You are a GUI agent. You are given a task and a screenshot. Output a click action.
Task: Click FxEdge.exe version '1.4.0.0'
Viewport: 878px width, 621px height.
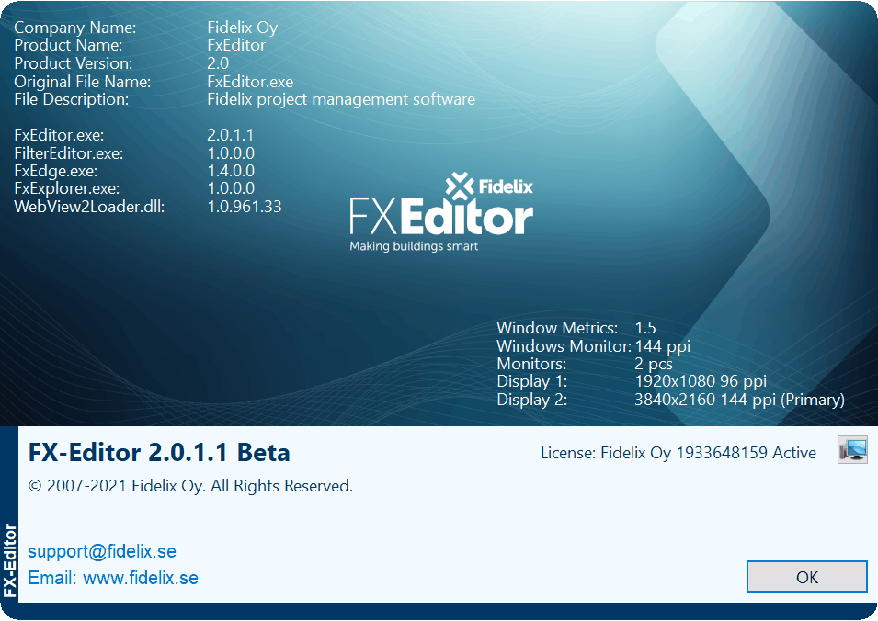point(231,171)
